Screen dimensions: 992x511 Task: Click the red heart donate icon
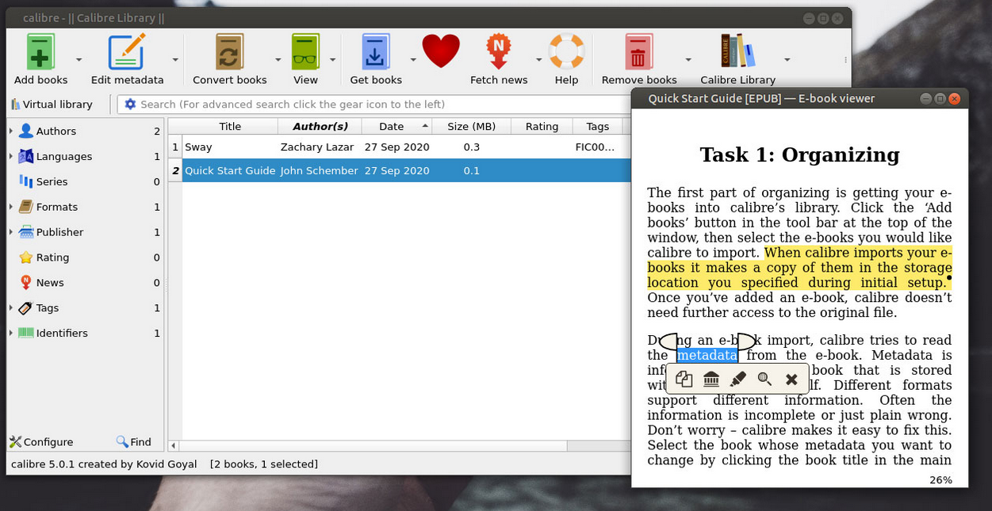click(441, 52)
